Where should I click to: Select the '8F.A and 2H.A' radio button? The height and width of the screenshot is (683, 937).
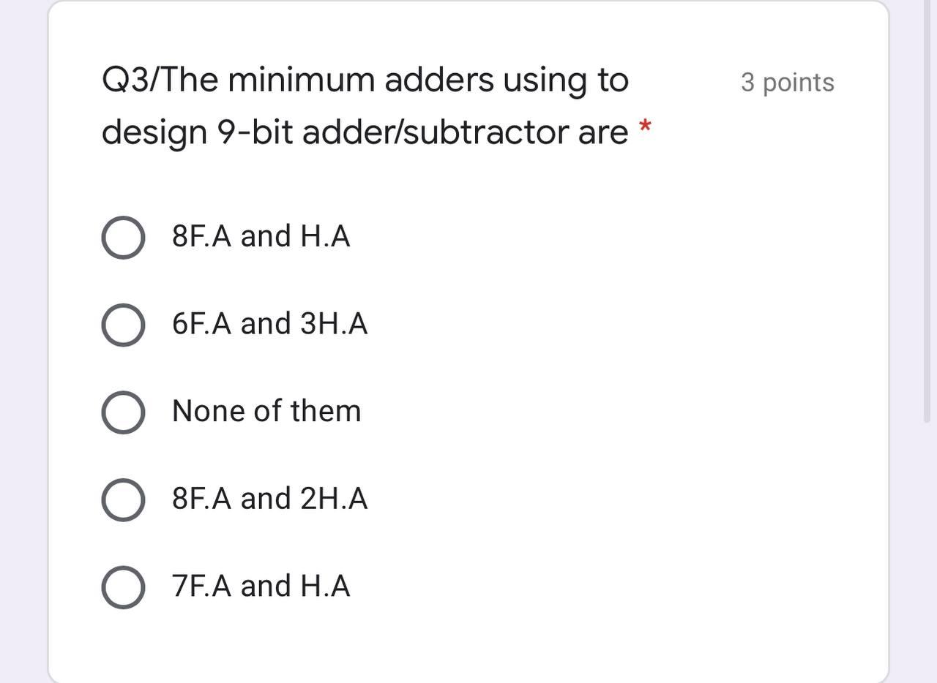click(122, 499)
